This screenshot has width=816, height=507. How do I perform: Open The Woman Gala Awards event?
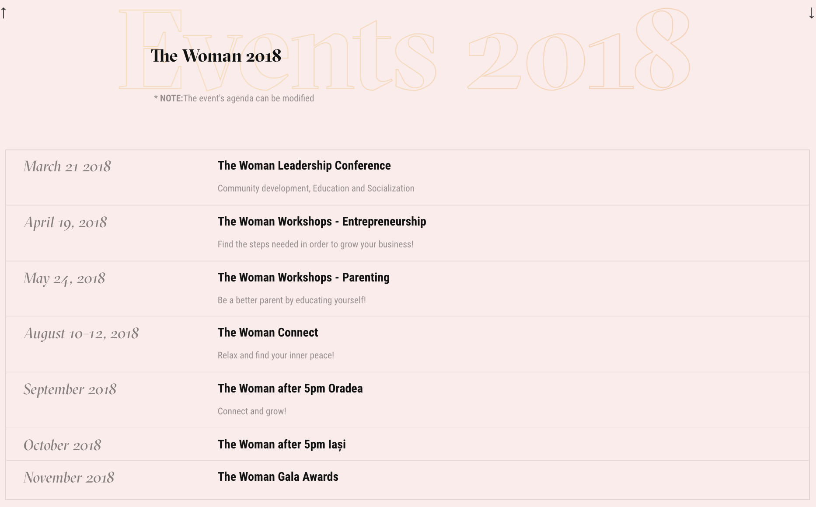(x=279, y=476)
